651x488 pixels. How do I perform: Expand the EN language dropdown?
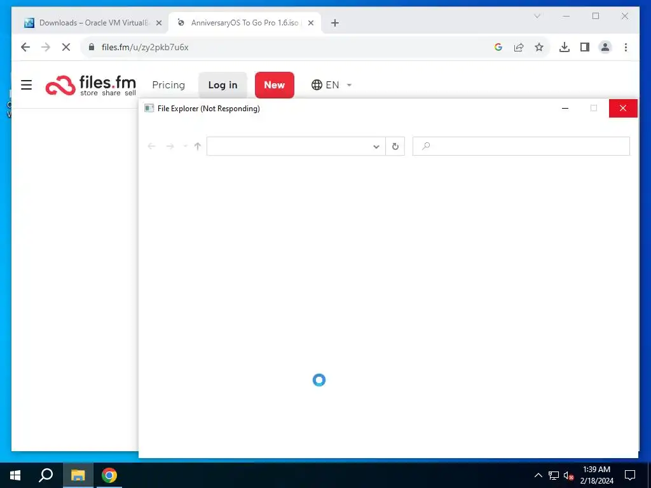coord(332,85)
